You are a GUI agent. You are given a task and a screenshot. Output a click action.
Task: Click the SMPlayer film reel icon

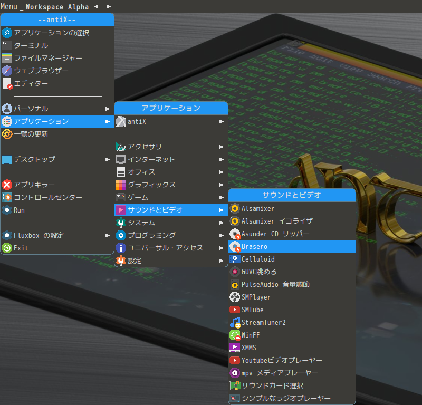tap(235, 297)
